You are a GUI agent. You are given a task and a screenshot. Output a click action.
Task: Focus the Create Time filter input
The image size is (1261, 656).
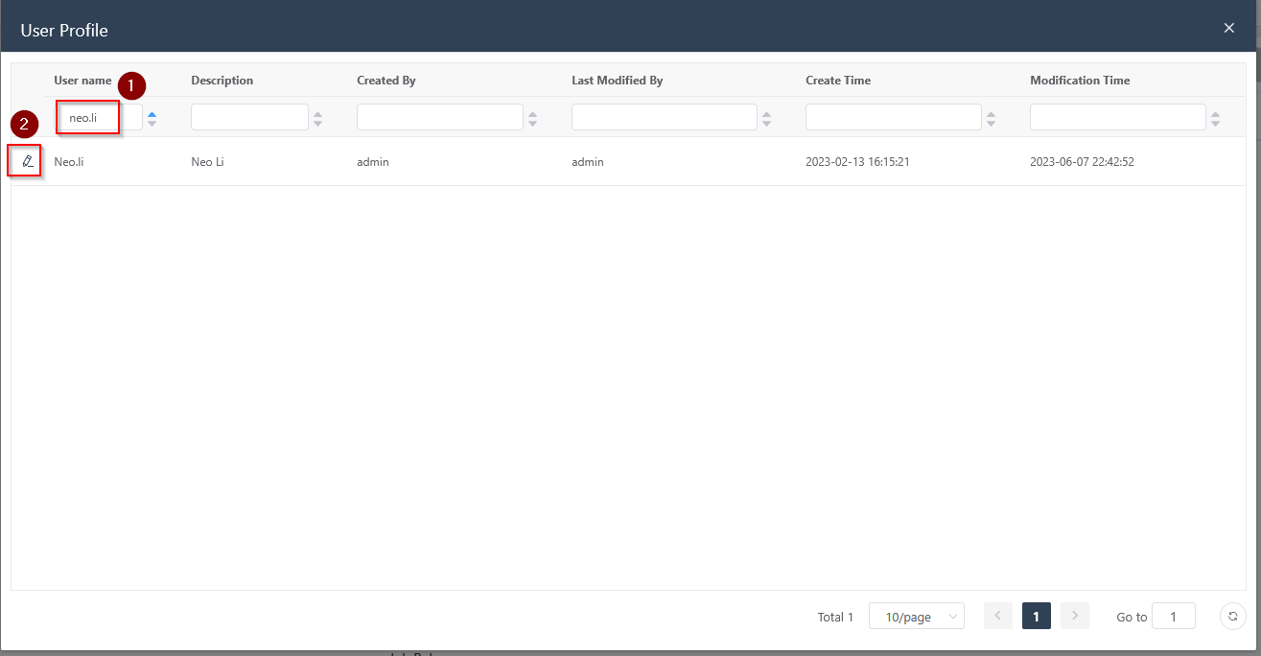pyautogui.click(x=893, y=118)
